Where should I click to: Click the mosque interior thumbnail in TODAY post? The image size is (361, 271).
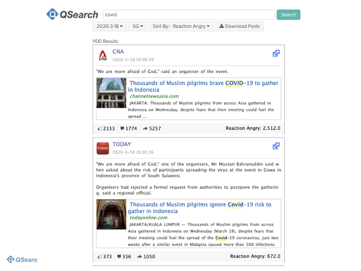tap(111, 214)
